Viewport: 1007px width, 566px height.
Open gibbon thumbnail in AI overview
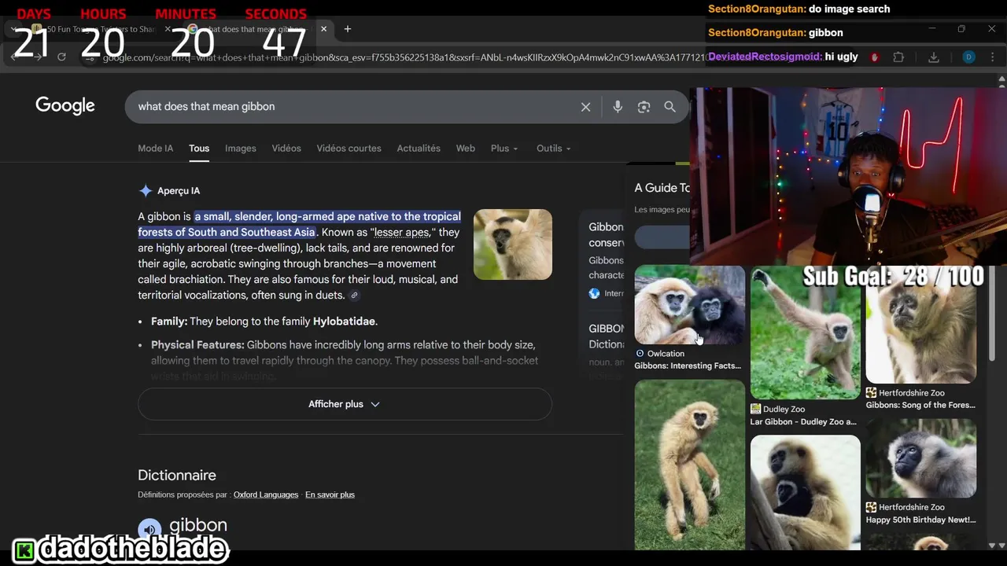513,244
